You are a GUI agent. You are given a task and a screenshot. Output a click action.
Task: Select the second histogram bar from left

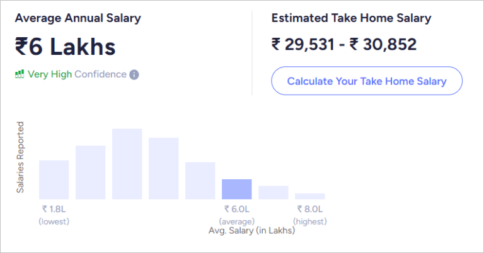[x=90, y=172]
